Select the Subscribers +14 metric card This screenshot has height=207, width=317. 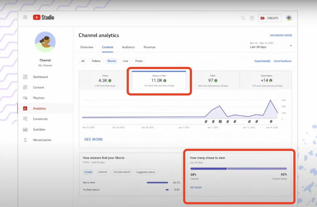pyautogui.click(x=266, y=80)
